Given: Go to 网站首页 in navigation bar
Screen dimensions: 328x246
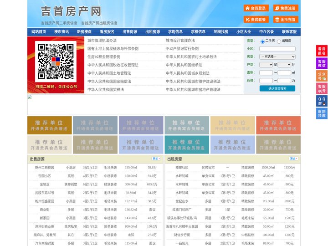Looking at the screenshot, I should 39,31.
